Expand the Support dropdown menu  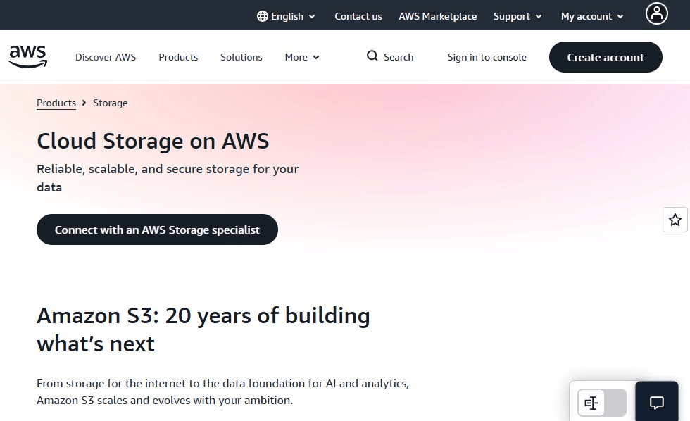(517, 16)
